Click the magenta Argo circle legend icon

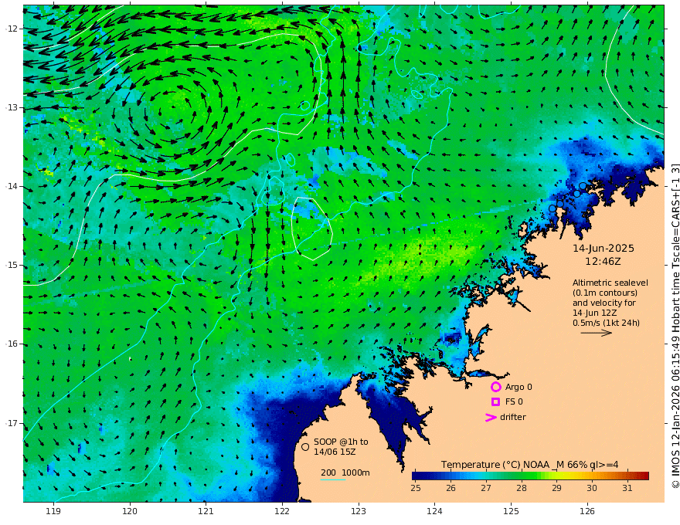(495, 387)
